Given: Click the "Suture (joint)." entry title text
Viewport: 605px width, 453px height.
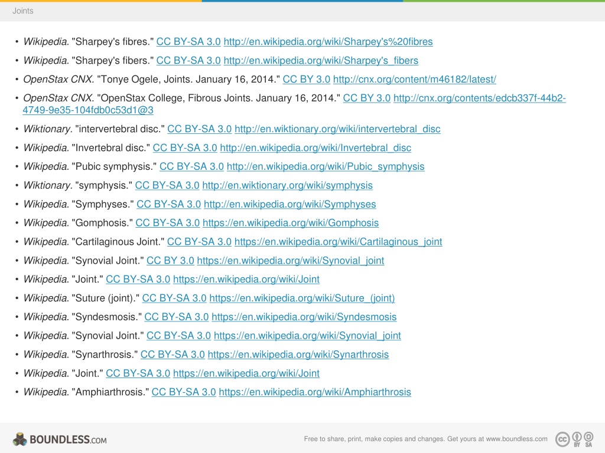Looking at the screenshot, I should coord(106,298).
